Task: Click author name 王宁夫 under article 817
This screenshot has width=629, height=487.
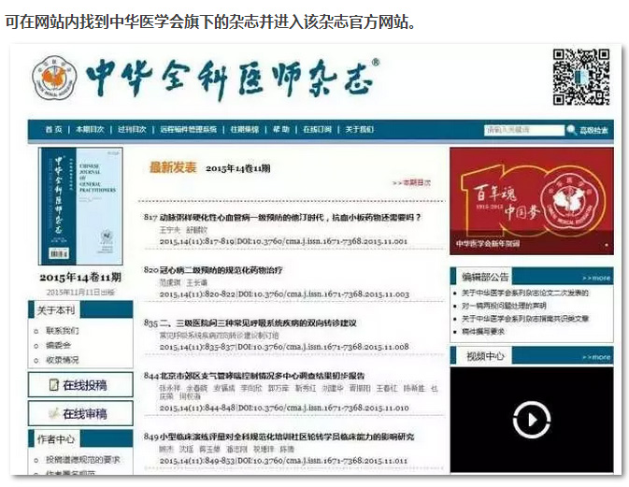Action: (x=170, y=230)
